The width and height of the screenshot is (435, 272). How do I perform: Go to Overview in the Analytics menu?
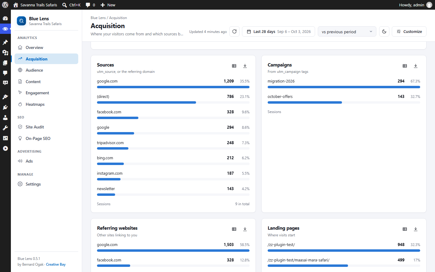coord(46,47)
